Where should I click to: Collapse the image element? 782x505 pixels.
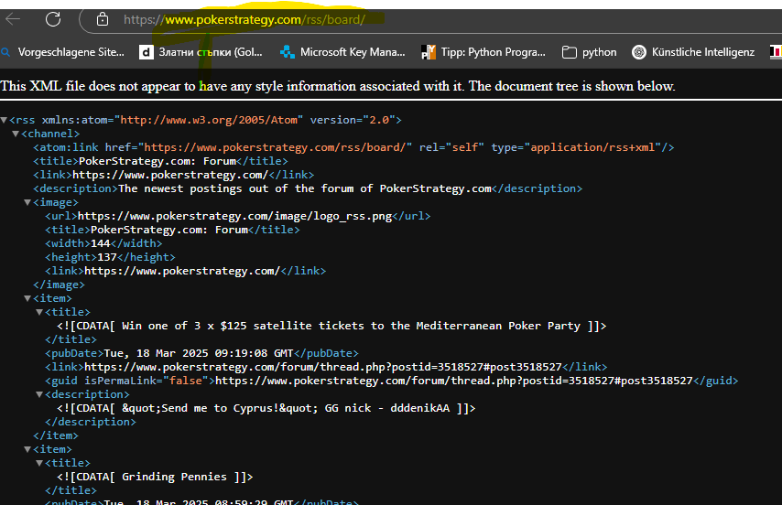coord(27,203)
